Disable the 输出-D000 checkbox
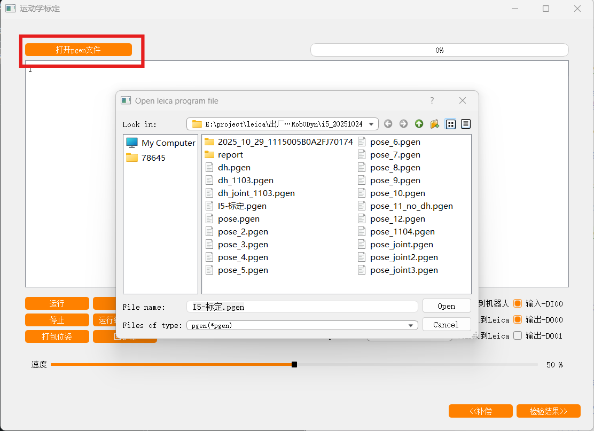Image resolution: width=594 pixels, height=431 pixels. 517,319
